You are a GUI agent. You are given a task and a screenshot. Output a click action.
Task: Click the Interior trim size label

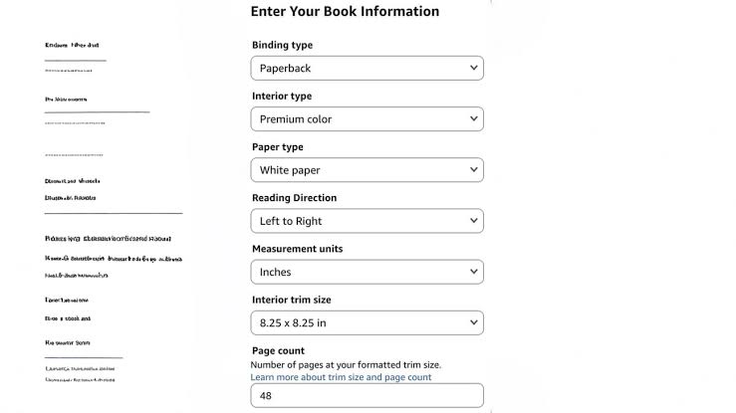[292, 300]
